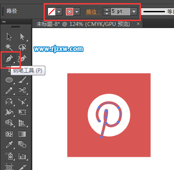Viewport: 174px width, 170px height.
Task: Activate the Lasso tool
Action: pos(22,47)
